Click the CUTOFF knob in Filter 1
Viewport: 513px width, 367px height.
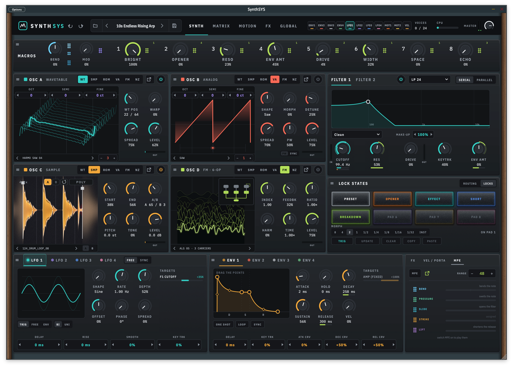click(343, 149)
